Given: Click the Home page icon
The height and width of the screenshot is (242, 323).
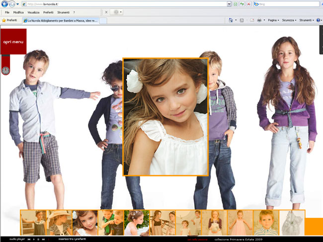Looking at the screenshot, I should [x=231, y=20].
